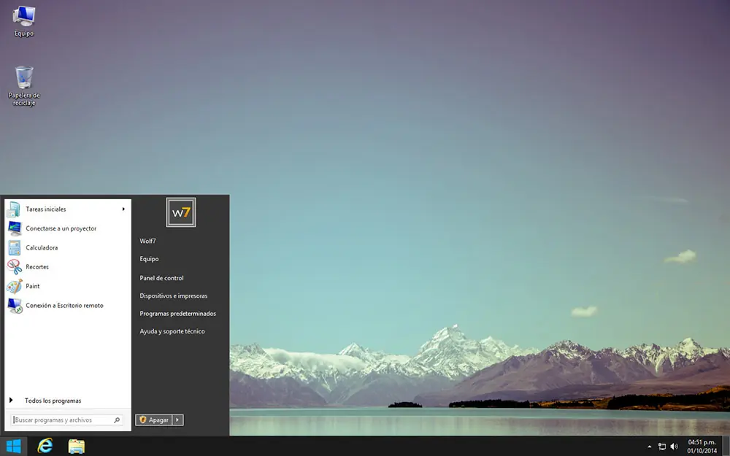Open the Equipo desktop icon
Screen dimensions: 730x456
[24, 21]
